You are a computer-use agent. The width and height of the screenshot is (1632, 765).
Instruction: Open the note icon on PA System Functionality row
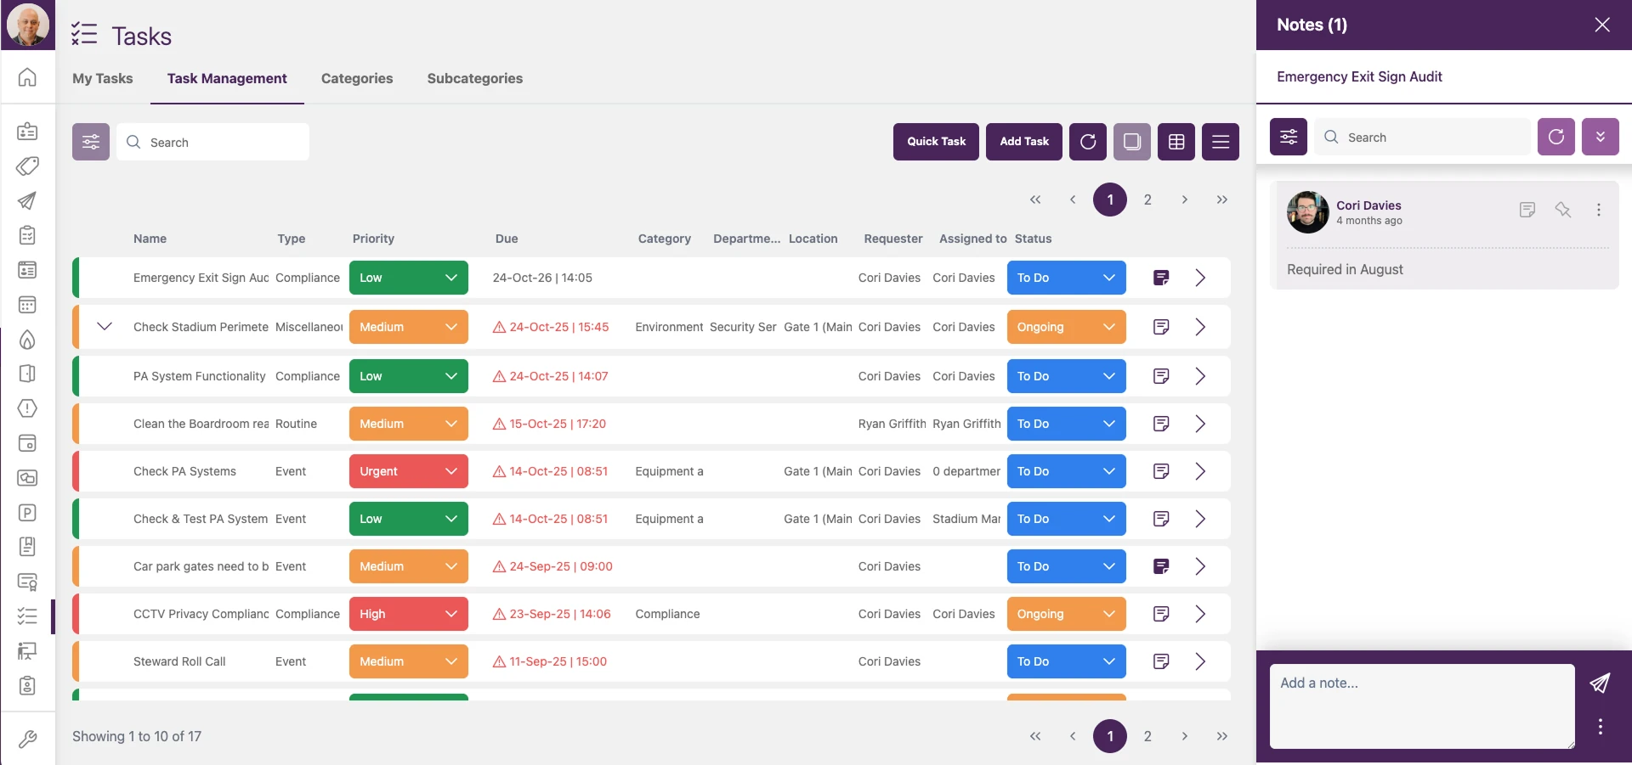click(x=1161, y=376)
